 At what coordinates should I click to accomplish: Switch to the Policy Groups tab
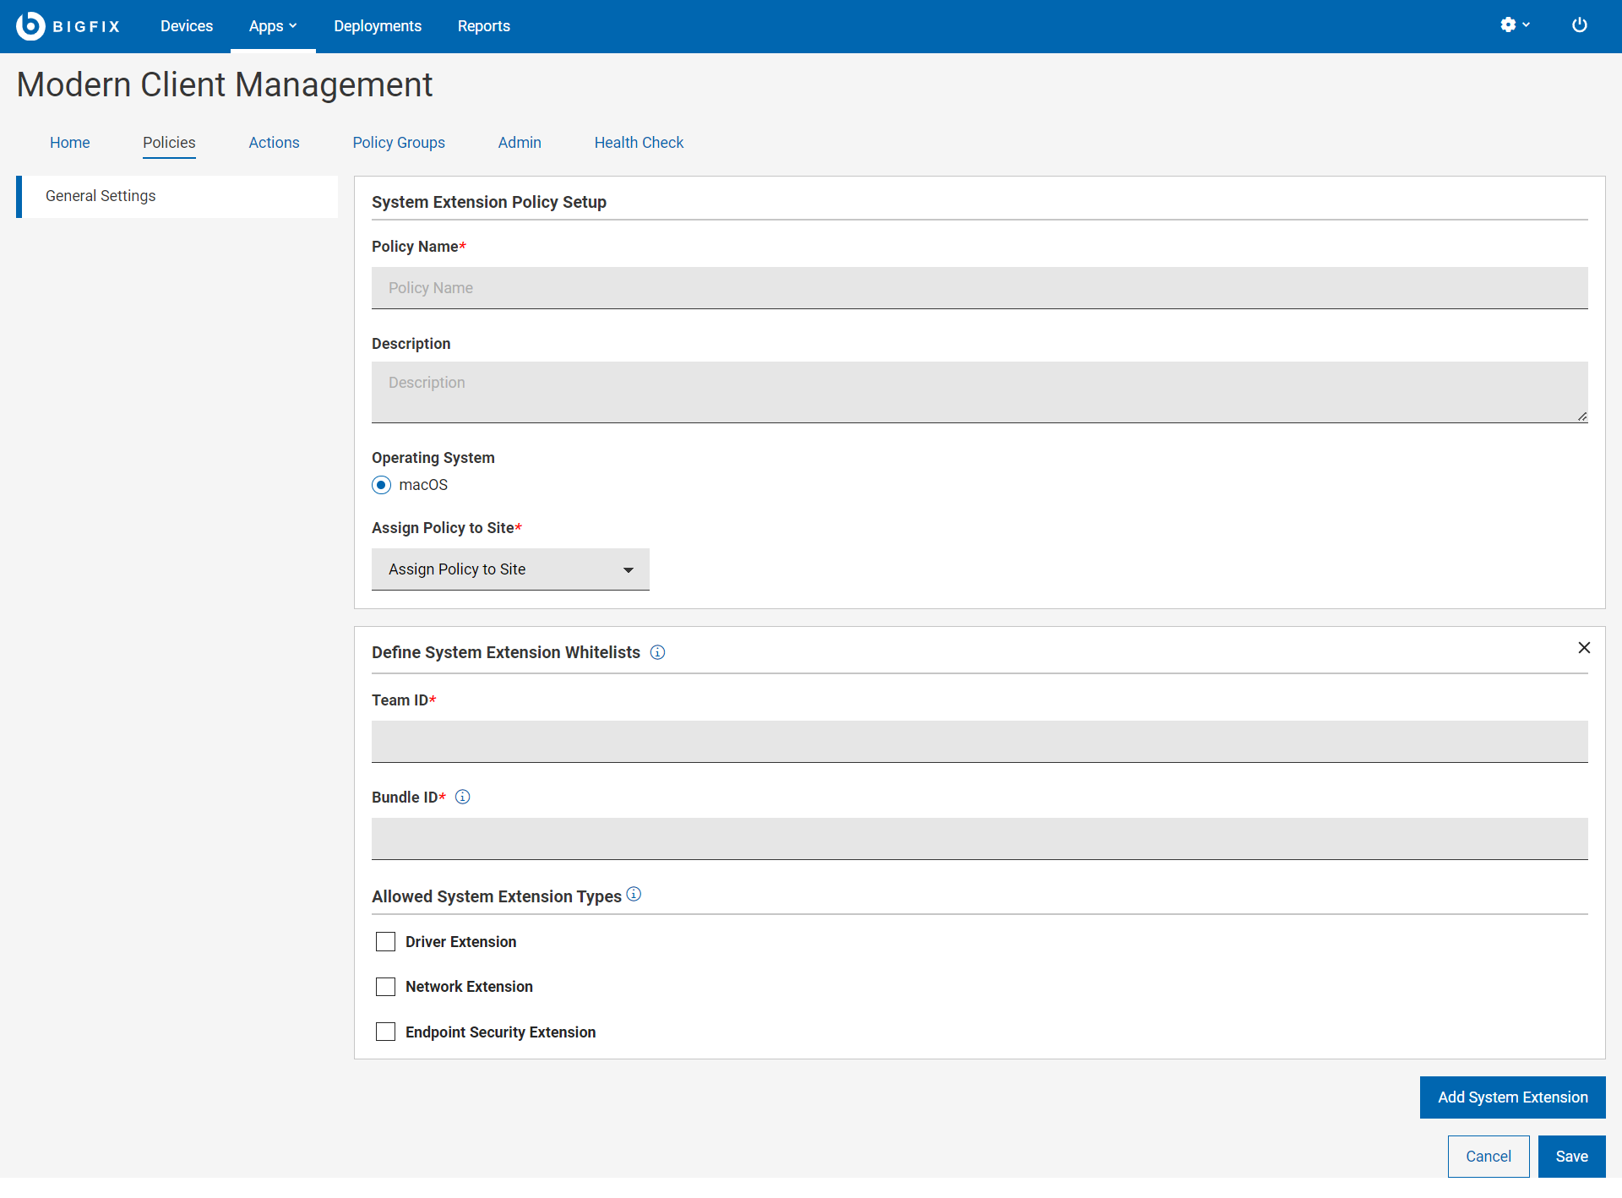pos(399,143)
